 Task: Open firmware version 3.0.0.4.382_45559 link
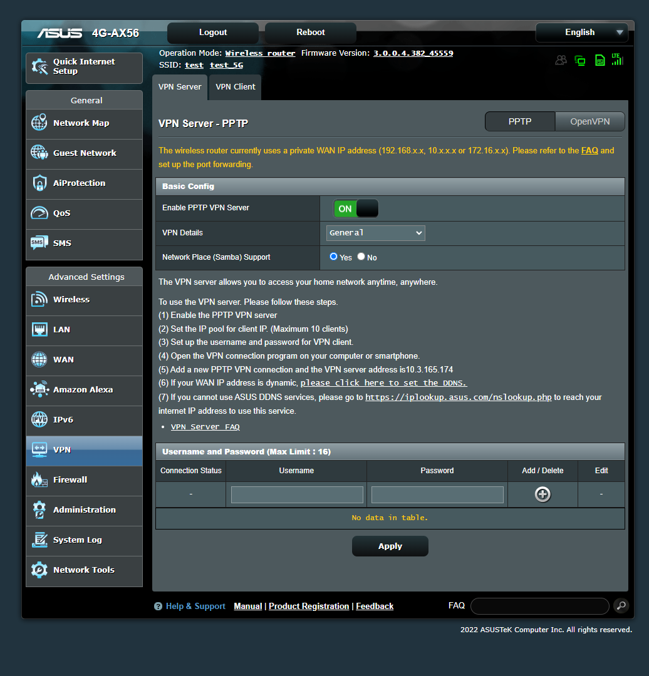tap(413, 53)
